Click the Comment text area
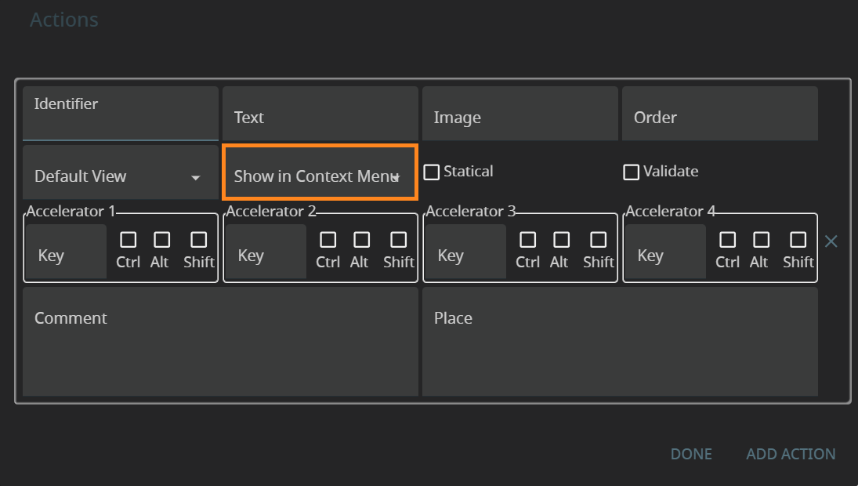858x486 pixels. click(x=220, y=341)
